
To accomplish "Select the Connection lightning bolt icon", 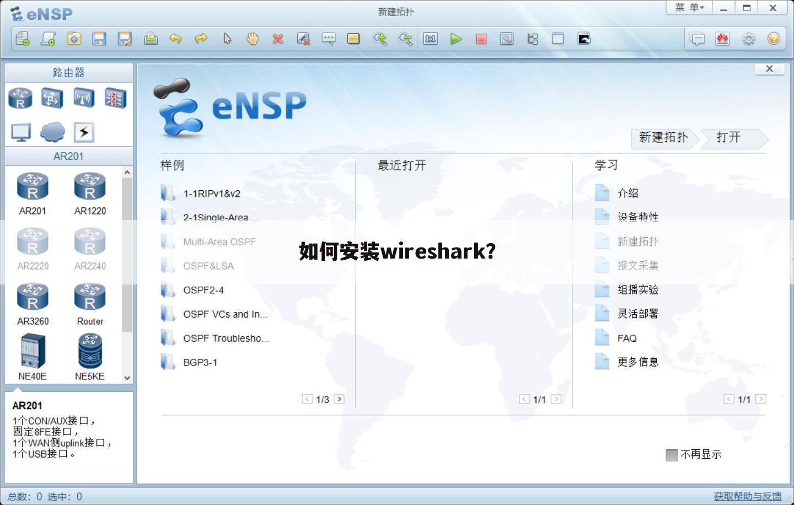I will coord(84,132).
